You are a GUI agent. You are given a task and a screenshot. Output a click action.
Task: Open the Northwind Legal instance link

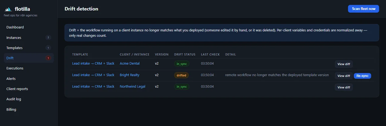(x=132, y=87)
